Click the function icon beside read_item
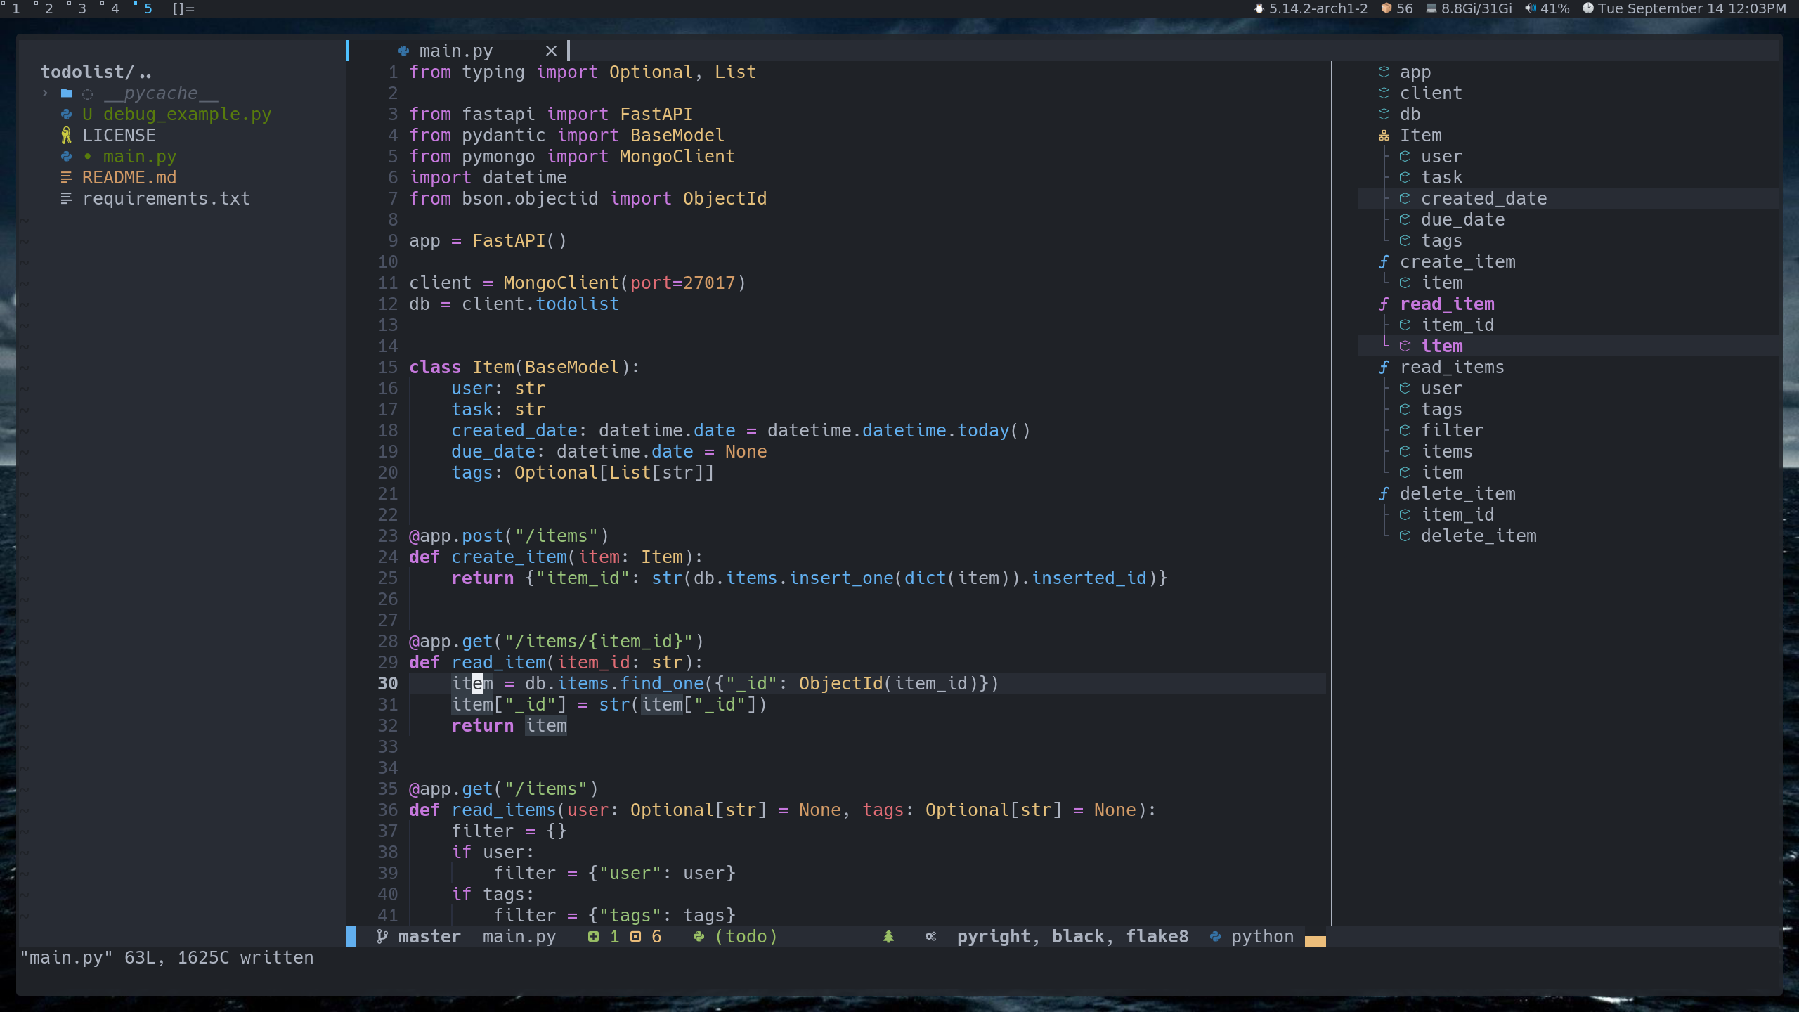The width and height of the screenshot is (1799, 1012). click(x=1384, y=304)
